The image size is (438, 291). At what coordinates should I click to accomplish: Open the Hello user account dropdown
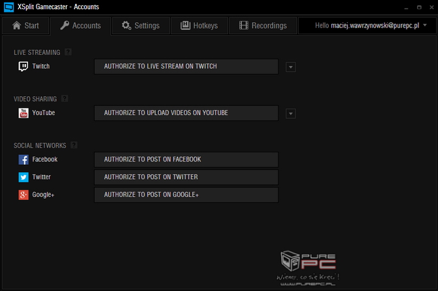tap(367, 26)
